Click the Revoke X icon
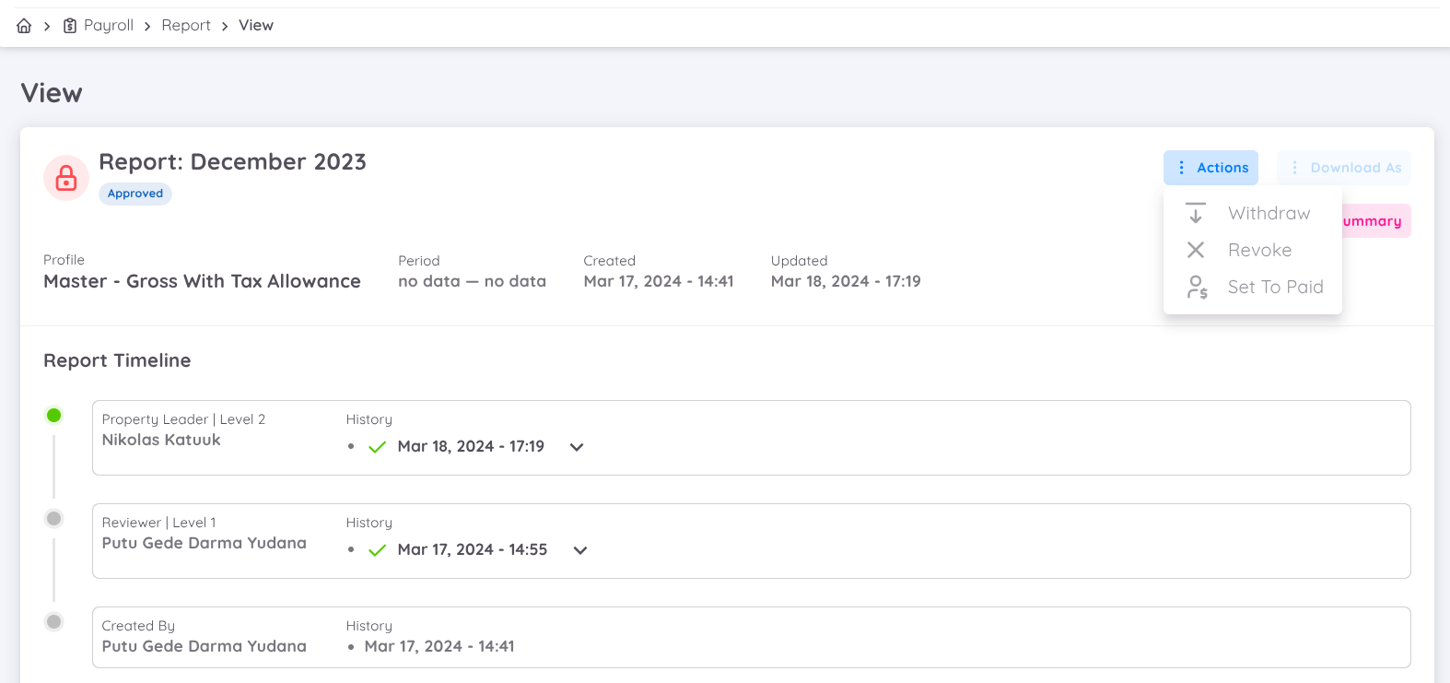The height and width of the screenshot is (683, 1450). pos(1196,250)
